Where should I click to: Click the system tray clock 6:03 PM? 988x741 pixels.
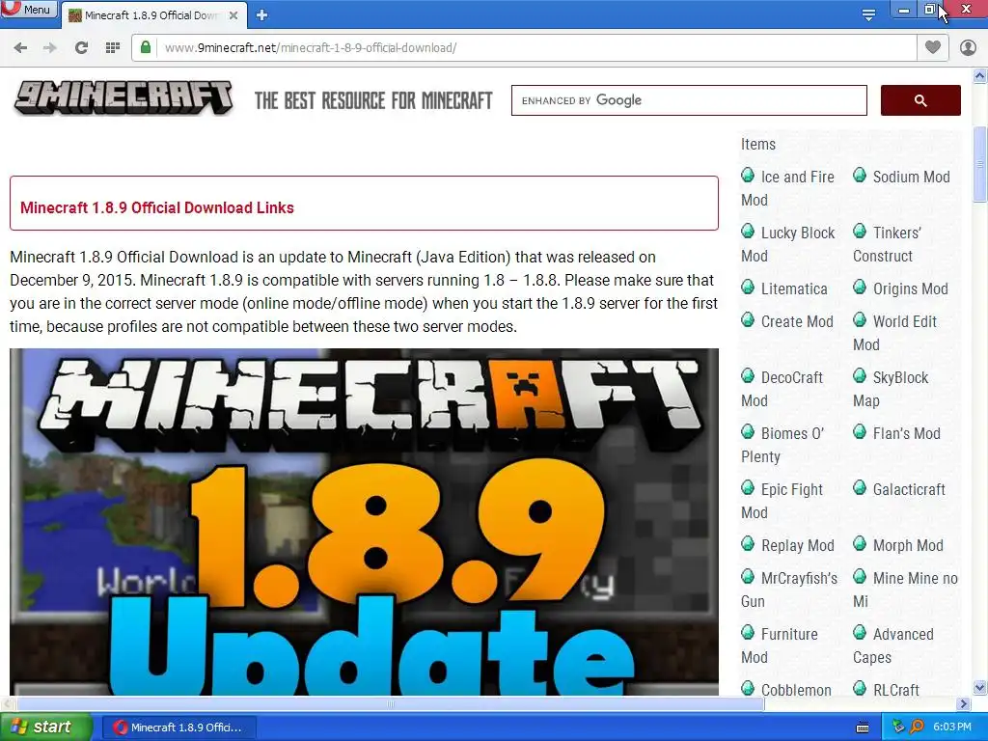(x=952, y=727)
